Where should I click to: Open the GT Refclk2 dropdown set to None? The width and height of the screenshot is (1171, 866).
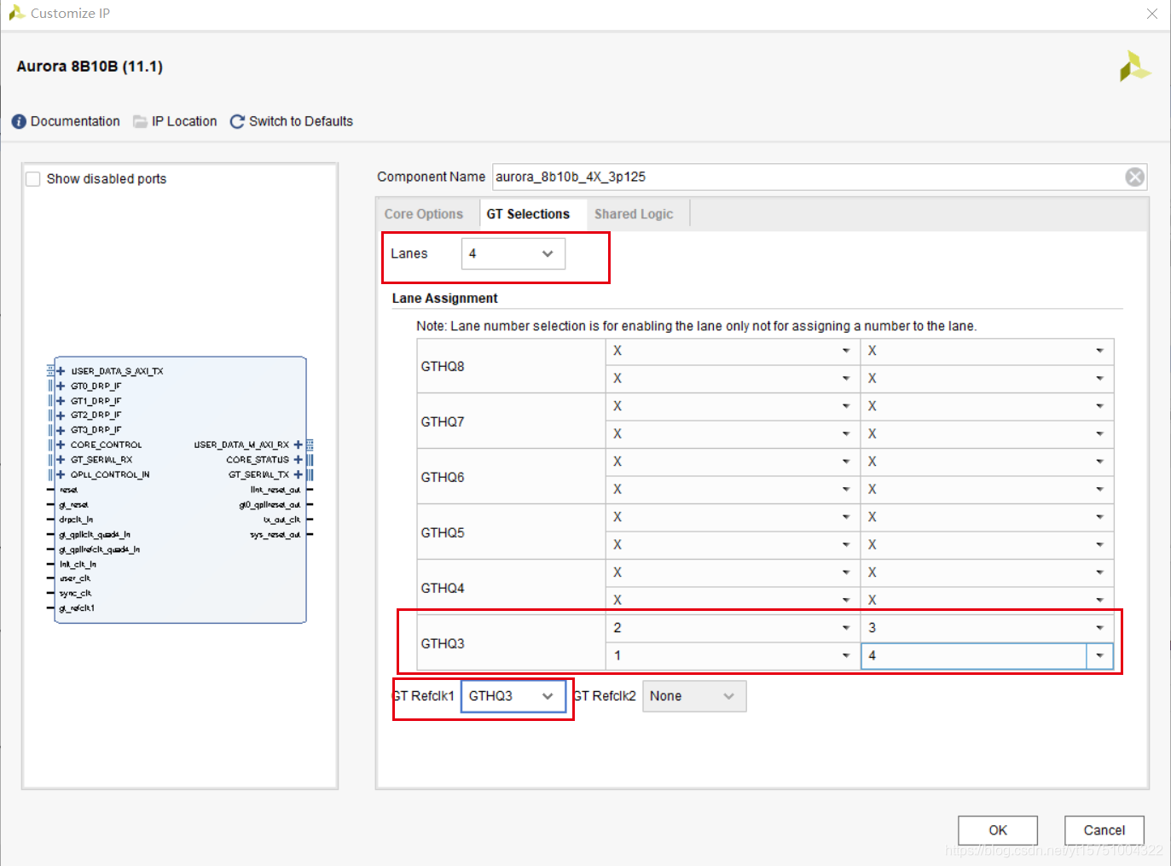tap(694, 696)
